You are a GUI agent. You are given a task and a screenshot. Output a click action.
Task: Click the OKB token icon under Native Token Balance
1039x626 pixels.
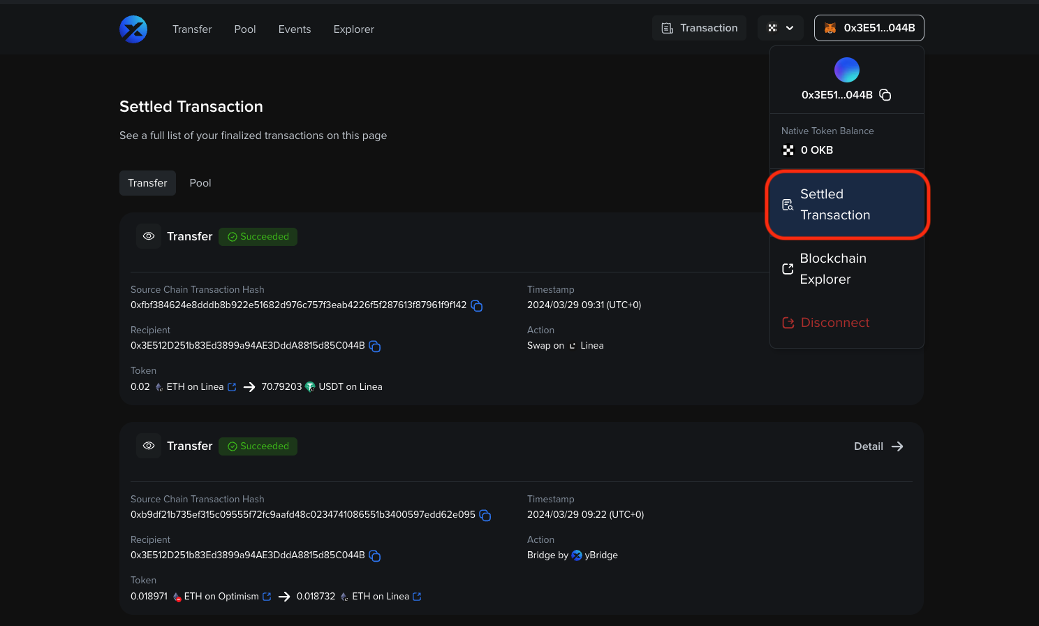pos(788,150)
